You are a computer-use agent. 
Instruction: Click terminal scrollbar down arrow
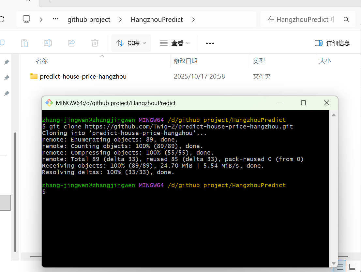[334, 263]
